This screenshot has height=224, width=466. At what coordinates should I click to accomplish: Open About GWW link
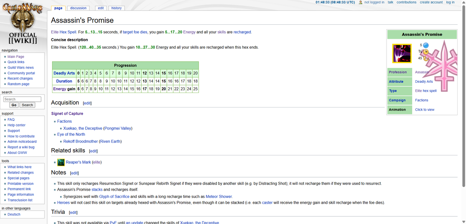[17, 152]
